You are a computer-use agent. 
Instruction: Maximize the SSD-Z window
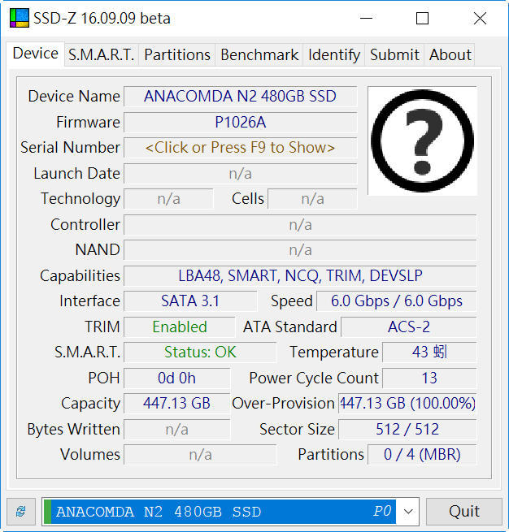click(x=422, y=18)
